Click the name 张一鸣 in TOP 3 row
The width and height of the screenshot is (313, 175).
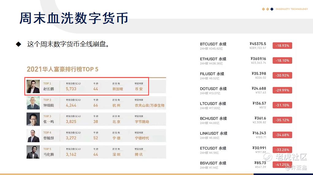[x=49, y=122]
